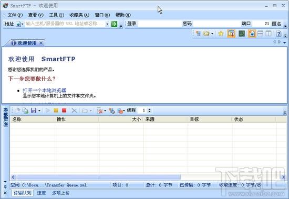This screenshot has width=289, height=199.
Task: Open the remove items dropdown arrow
Action: click(x=105, y=110)
